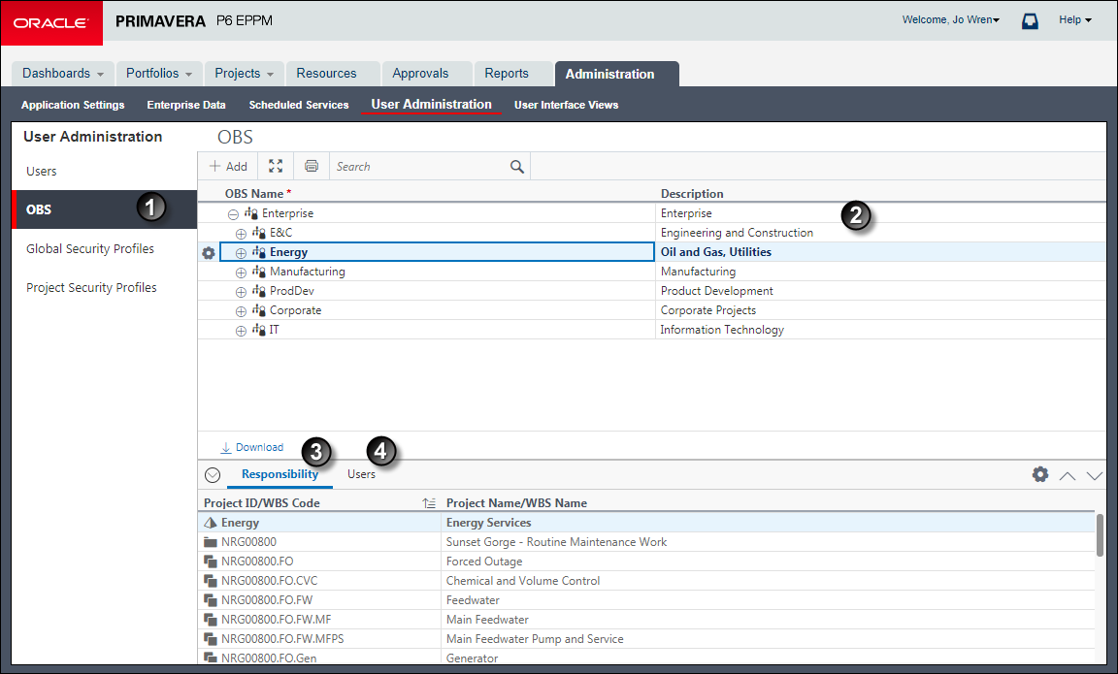
Task: Click the Responsibility list vertical scrollbar
Action: click(x=1100, y=535)
